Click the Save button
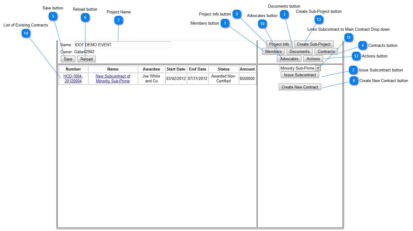413x231 pixels. tap(68, 59)
